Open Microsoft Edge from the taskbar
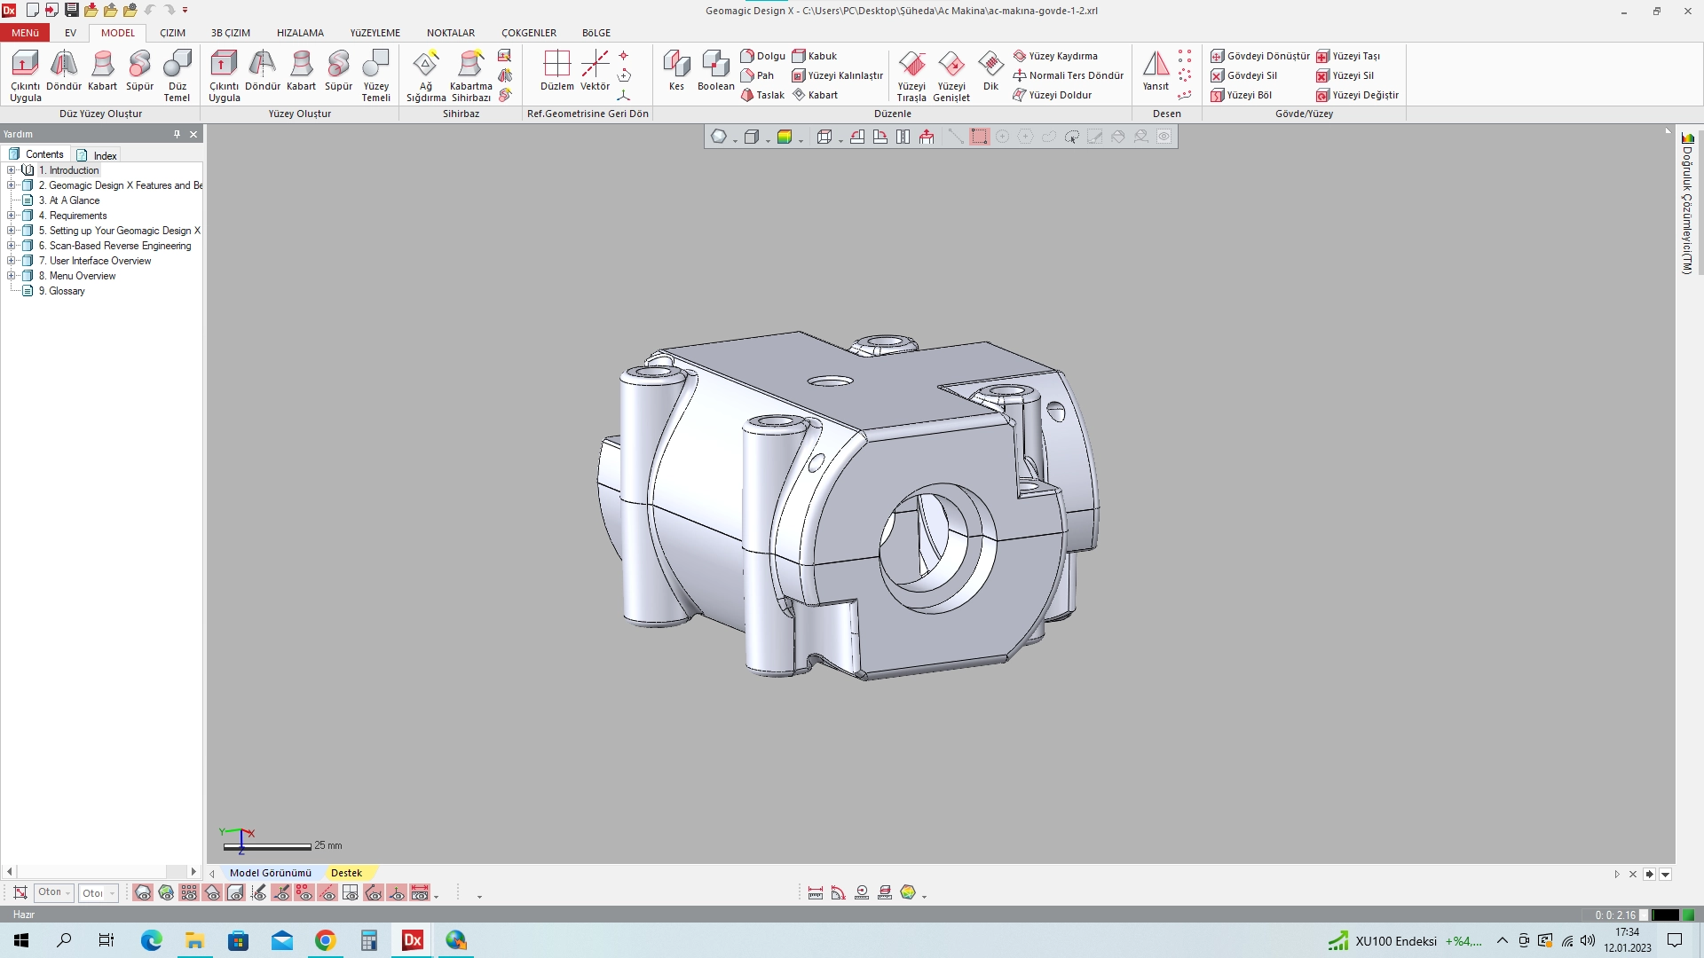This screenshot has height=958, width=1704. pos(152,940)
